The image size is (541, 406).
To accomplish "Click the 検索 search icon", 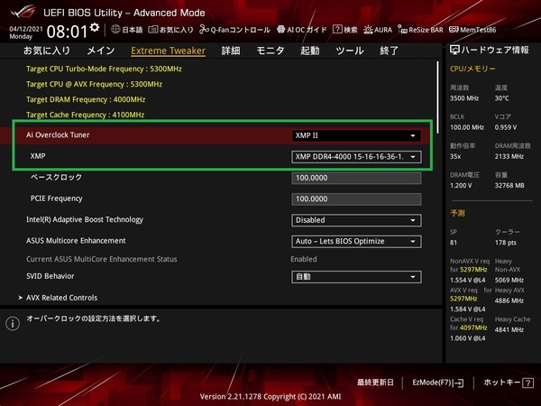I will [347, 29].
